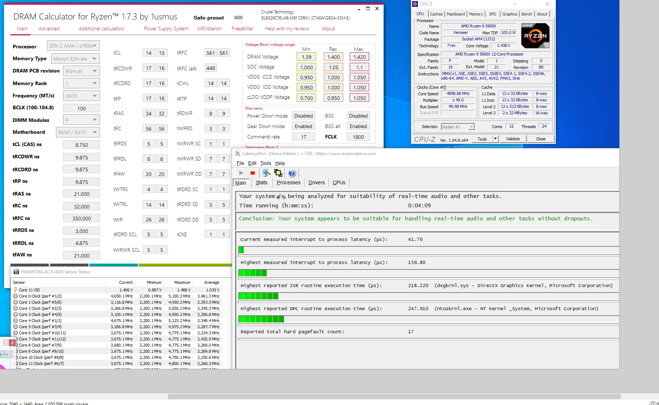Screen dimensions: 659x405
Task: Click DRAM Voltage Rec. value 1.400
Action: (x=333, y=57)
